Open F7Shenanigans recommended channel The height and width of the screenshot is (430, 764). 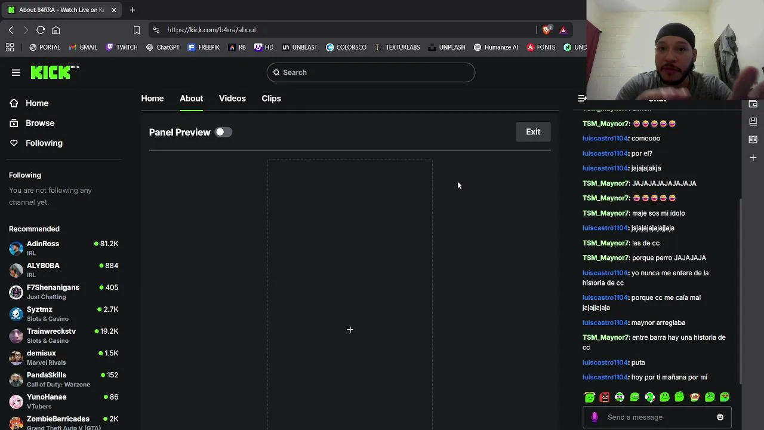[x=64, y=292]
